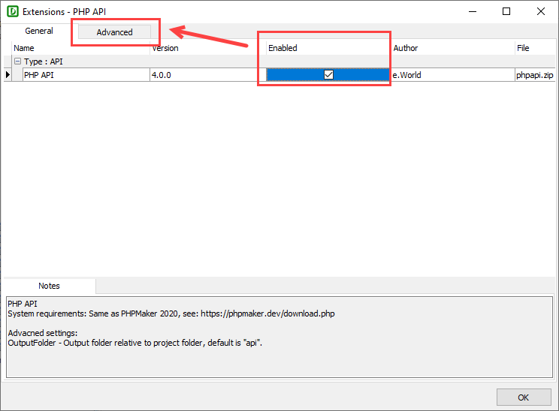
Task: Click the Extensions window app icon
Action: pyautogui.click(x=13, y=11)
